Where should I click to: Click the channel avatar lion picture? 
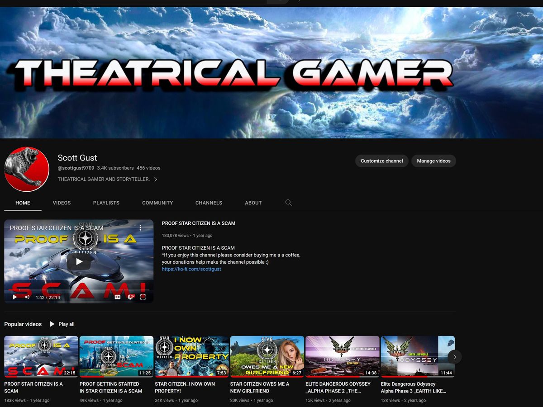click(x=27, y=169)
